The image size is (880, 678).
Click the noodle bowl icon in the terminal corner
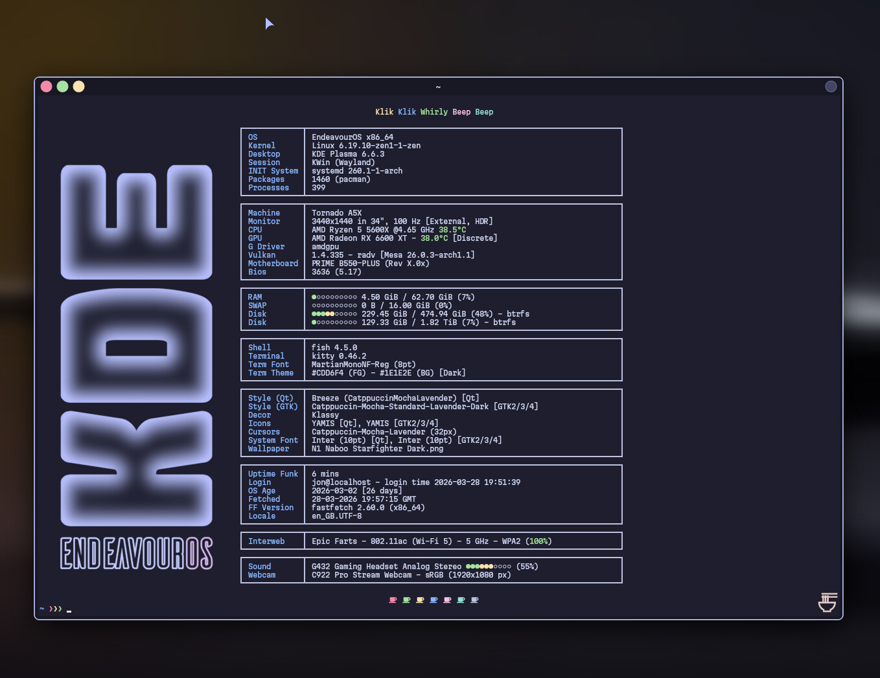[x=828, y=602]
